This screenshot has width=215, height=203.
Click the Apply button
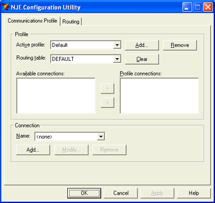point(157,193)
